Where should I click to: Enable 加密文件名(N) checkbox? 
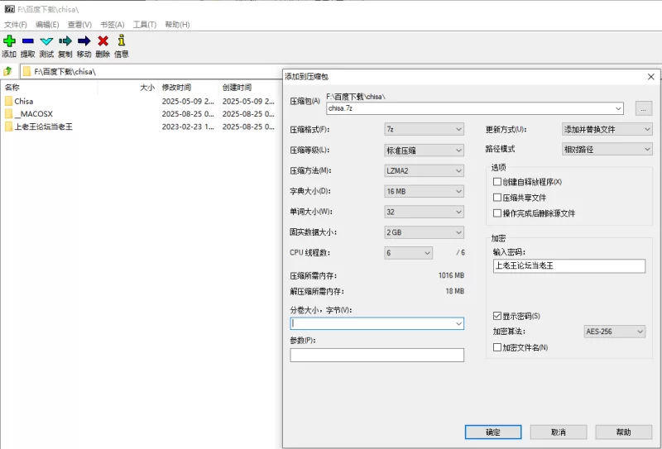[497, 347]
